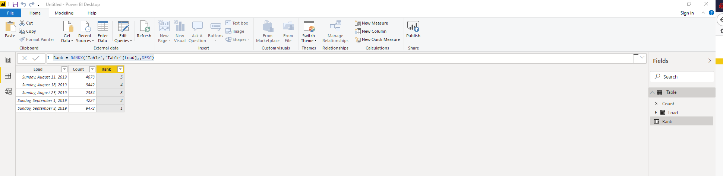Image resolution: width=723 pixels, height=176 pixels.
Task: Select the Rank column header
Action: click(106, 69)
